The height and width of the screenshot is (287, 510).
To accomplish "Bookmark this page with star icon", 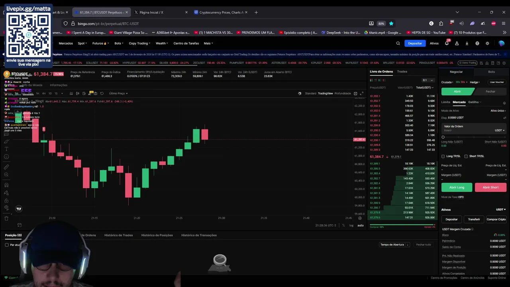I will tap(391, 24).
